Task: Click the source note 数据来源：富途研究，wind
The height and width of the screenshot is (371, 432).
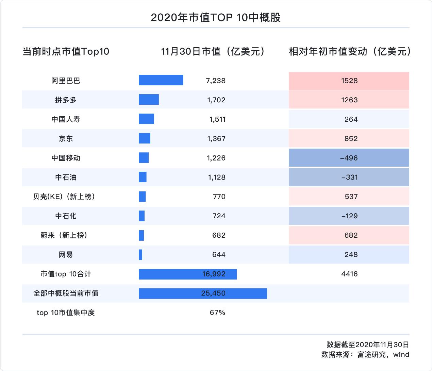Action: click(x=365, y=355)
